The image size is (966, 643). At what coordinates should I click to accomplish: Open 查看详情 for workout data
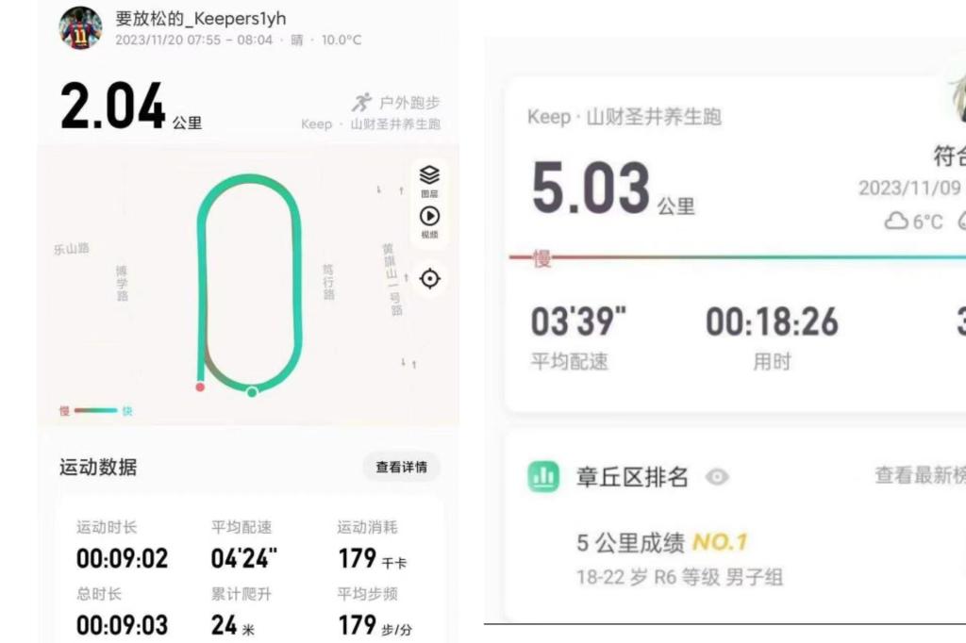point(401,467)
